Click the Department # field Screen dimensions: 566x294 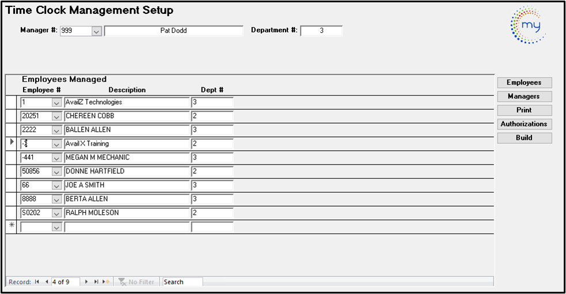321,31
